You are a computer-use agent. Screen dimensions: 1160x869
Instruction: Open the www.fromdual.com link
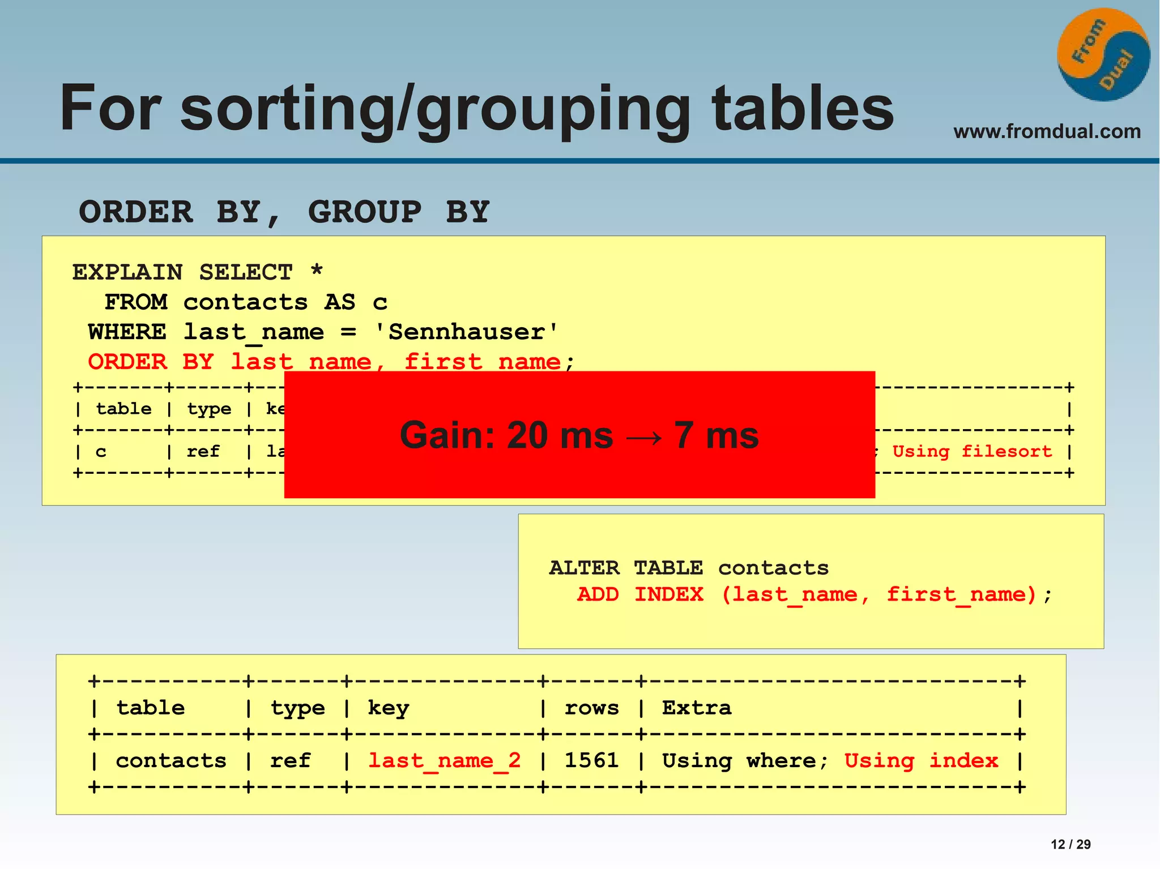(x=1047, y=131)
